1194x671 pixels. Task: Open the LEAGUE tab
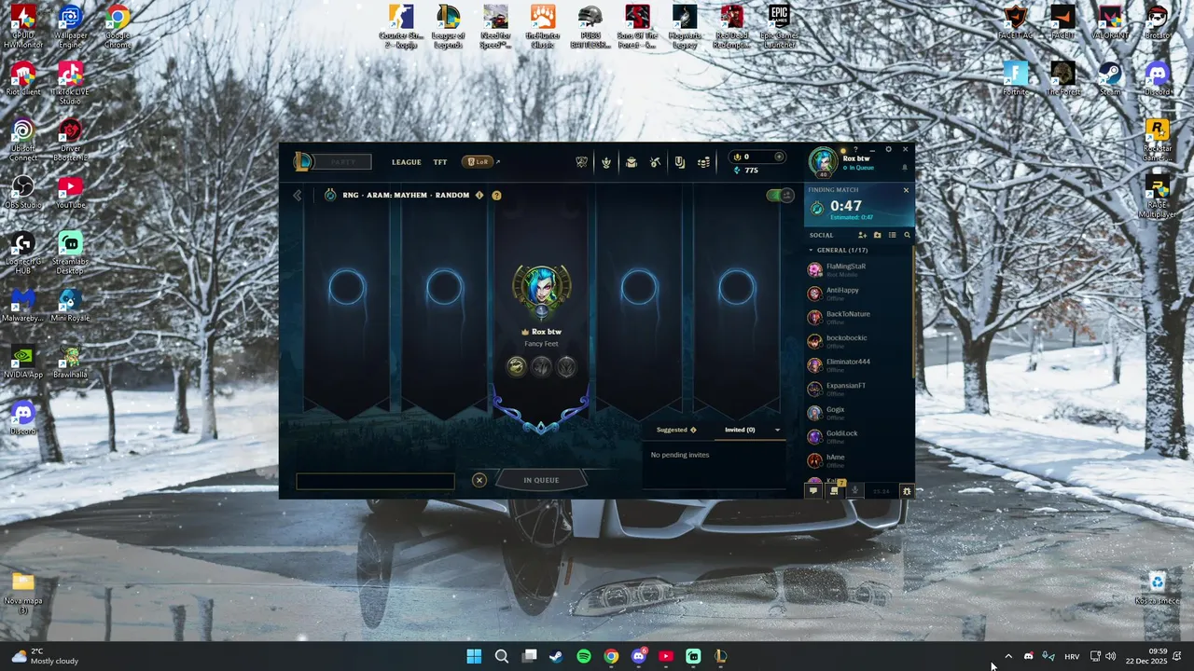pyautogui.click(x=406, y=162)
